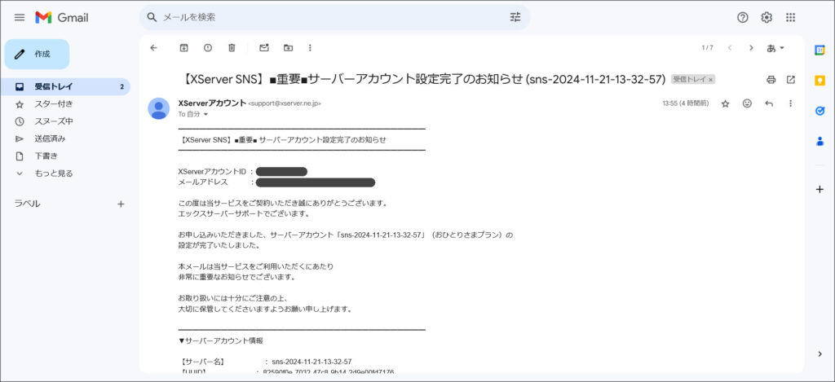835x382 pixels.
Task: Open Google Contacts side panel
Action: pyautogui.click(x=820, y=141)
